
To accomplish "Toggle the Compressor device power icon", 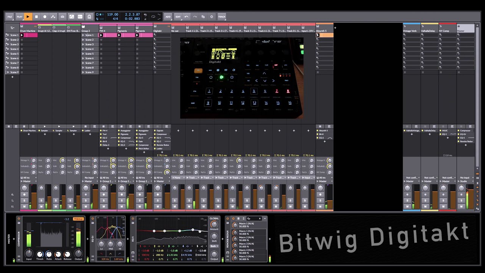I will 18,218.
